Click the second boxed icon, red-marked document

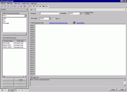(x=34, y=6)
